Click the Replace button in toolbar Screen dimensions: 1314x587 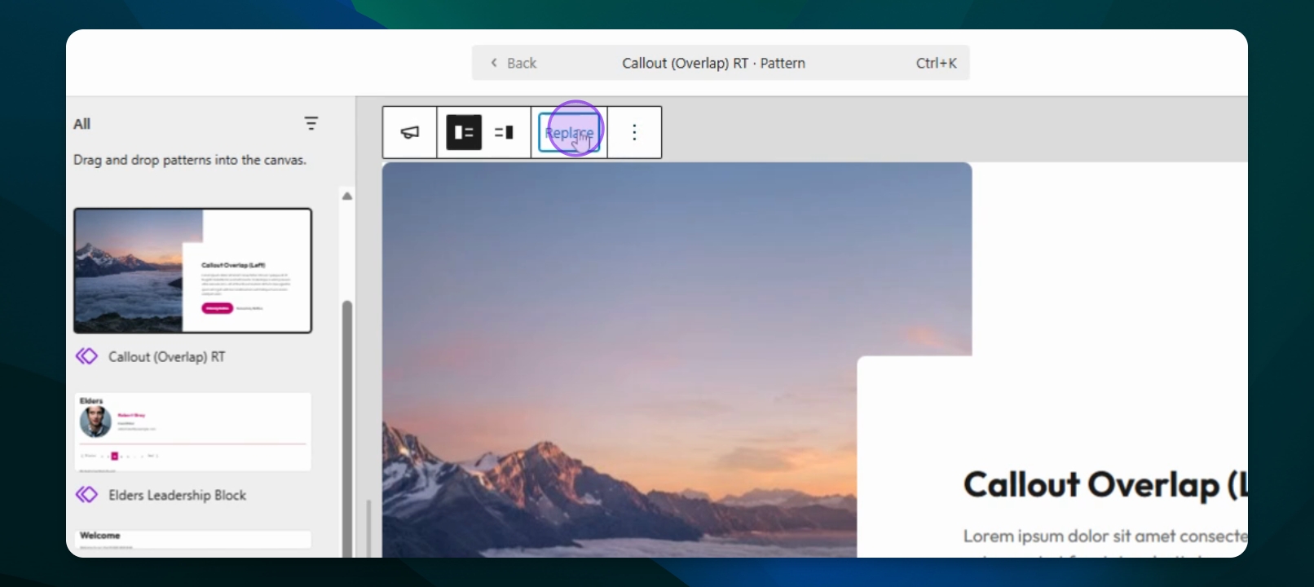570,133
